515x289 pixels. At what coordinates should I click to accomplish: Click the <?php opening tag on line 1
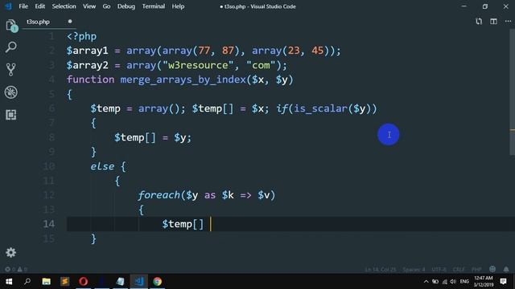pyautogui.click(x=81, y=36)
